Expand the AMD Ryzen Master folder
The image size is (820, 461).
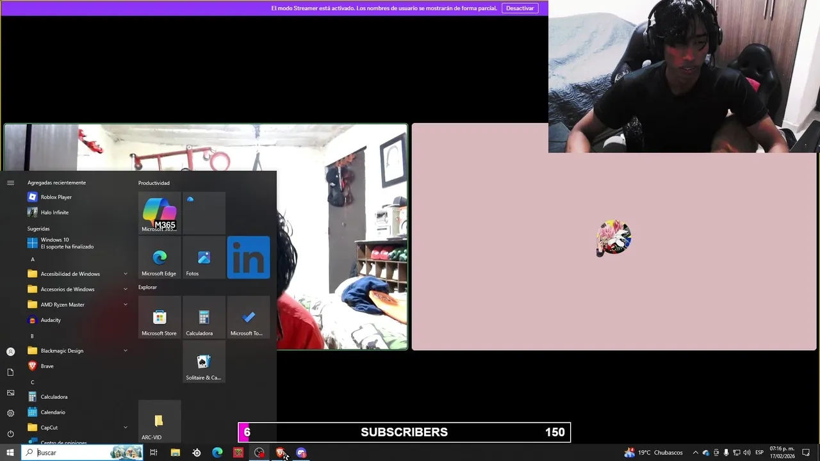pyautogui.click(x=77, y=305)
